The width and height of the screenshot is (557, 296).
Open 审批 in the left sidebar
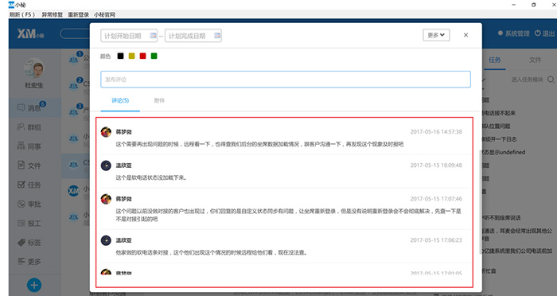coord(29,204)
